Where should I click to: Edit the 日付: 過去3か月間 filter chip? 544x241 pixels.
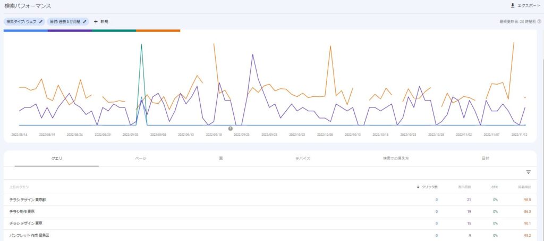coord(68,21)
